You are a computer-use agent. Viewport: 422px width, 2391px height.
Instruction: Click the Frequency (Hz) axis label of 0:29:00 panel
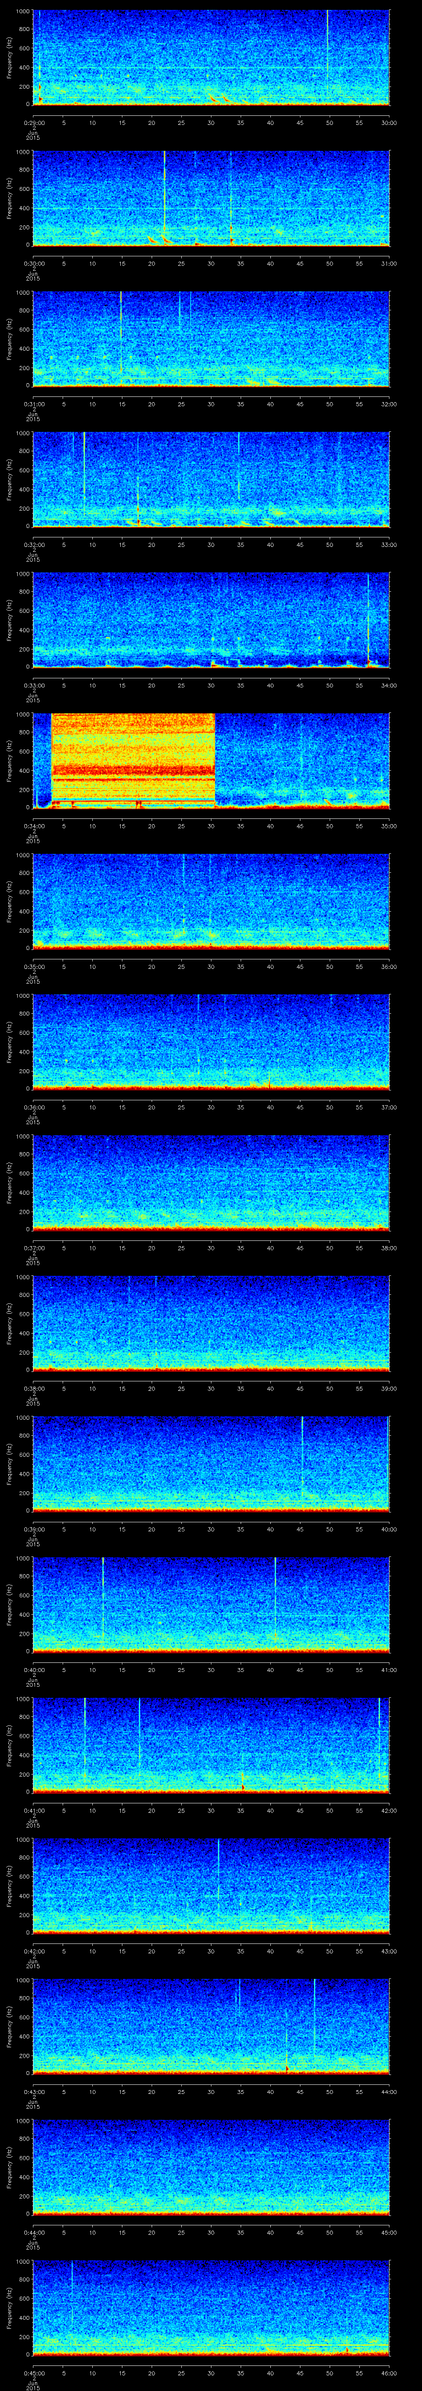(9, 58)
